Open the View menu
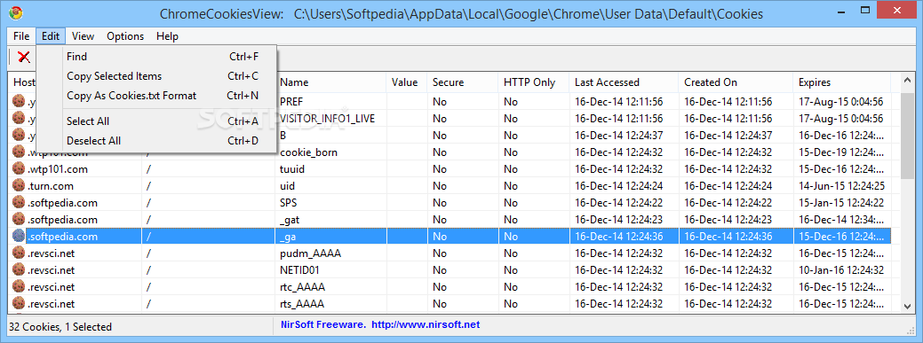Screen dimensions: 923x343 [x=83, y=36]
